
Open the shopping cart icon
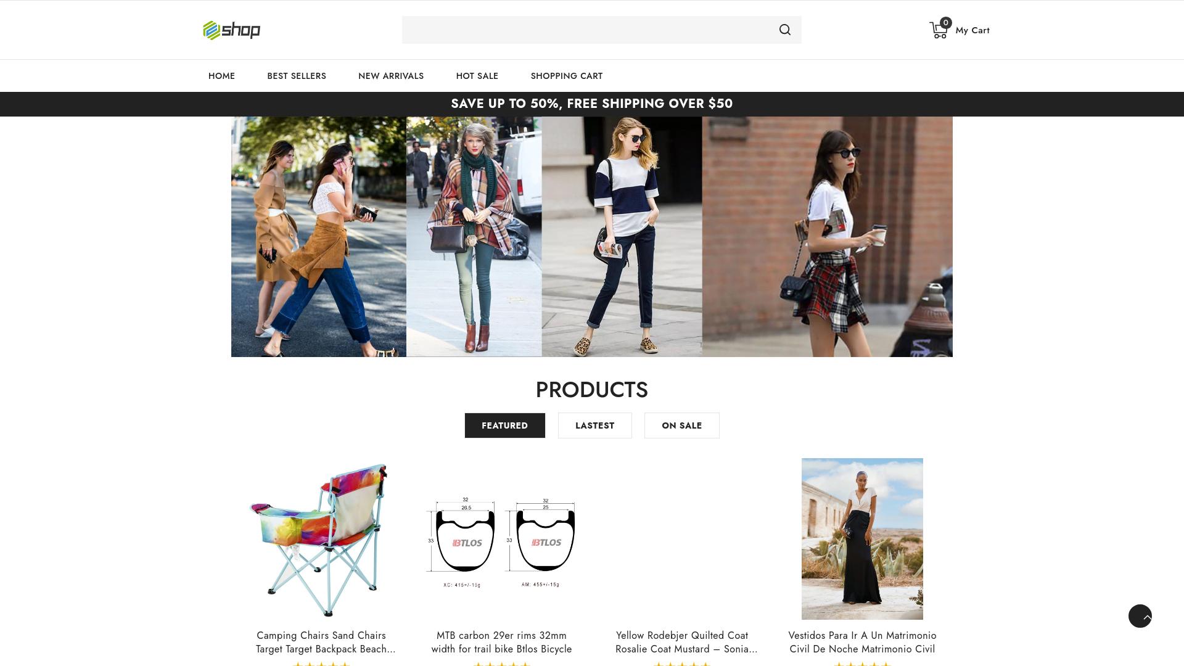pos(939,30)
